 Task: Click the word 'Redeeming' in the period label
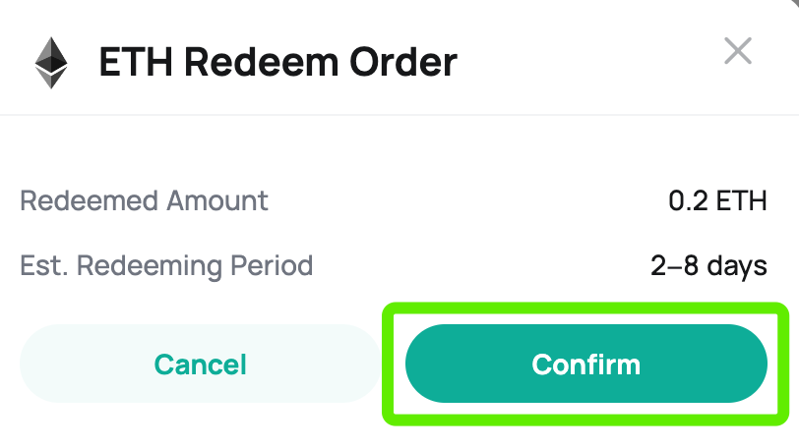[x=150, y=266]
